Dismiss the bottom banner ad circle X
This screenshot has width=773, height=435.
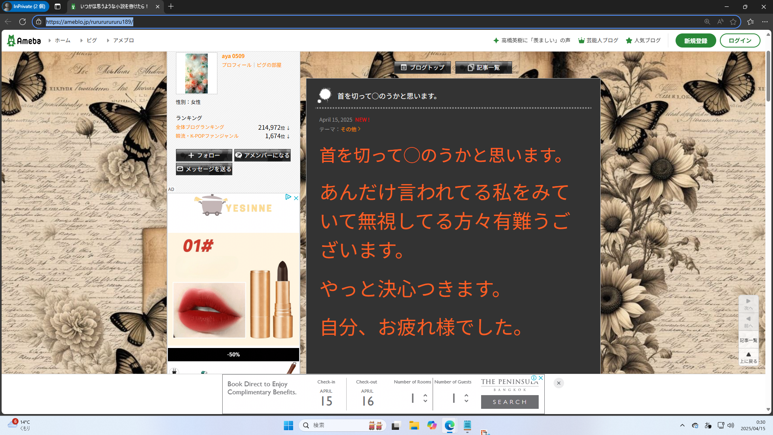tap(558, 383)
